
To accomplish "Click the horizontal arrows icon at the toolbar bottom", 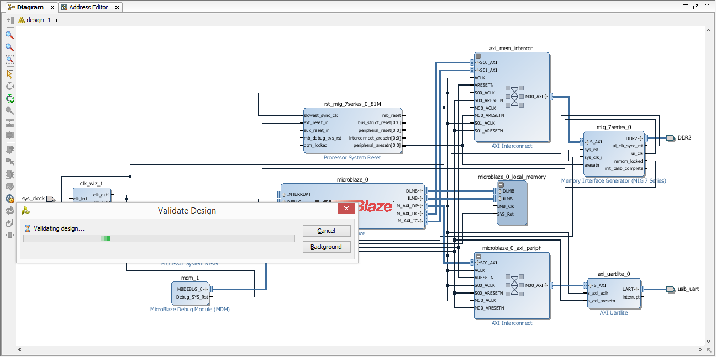I will click(9, 235).
